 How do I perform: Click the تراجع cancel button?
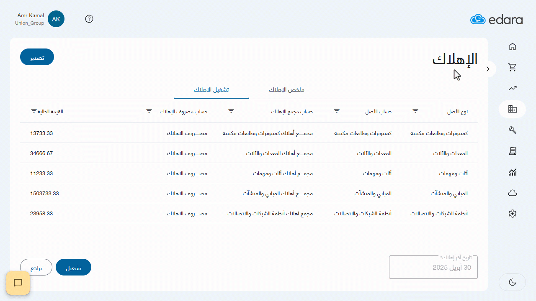pos(36,267)
